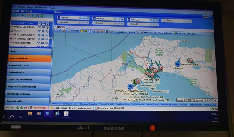Image resolution: width=234 pixels, height=137 pixels.
Task: Click the Ambulancia 1743 label on the map
Action: pos(161,92)
